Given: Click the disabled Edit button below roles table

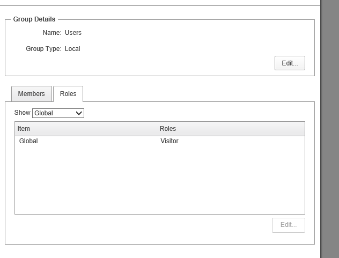Looking at the screenshot, I should [x=289, y=225].
